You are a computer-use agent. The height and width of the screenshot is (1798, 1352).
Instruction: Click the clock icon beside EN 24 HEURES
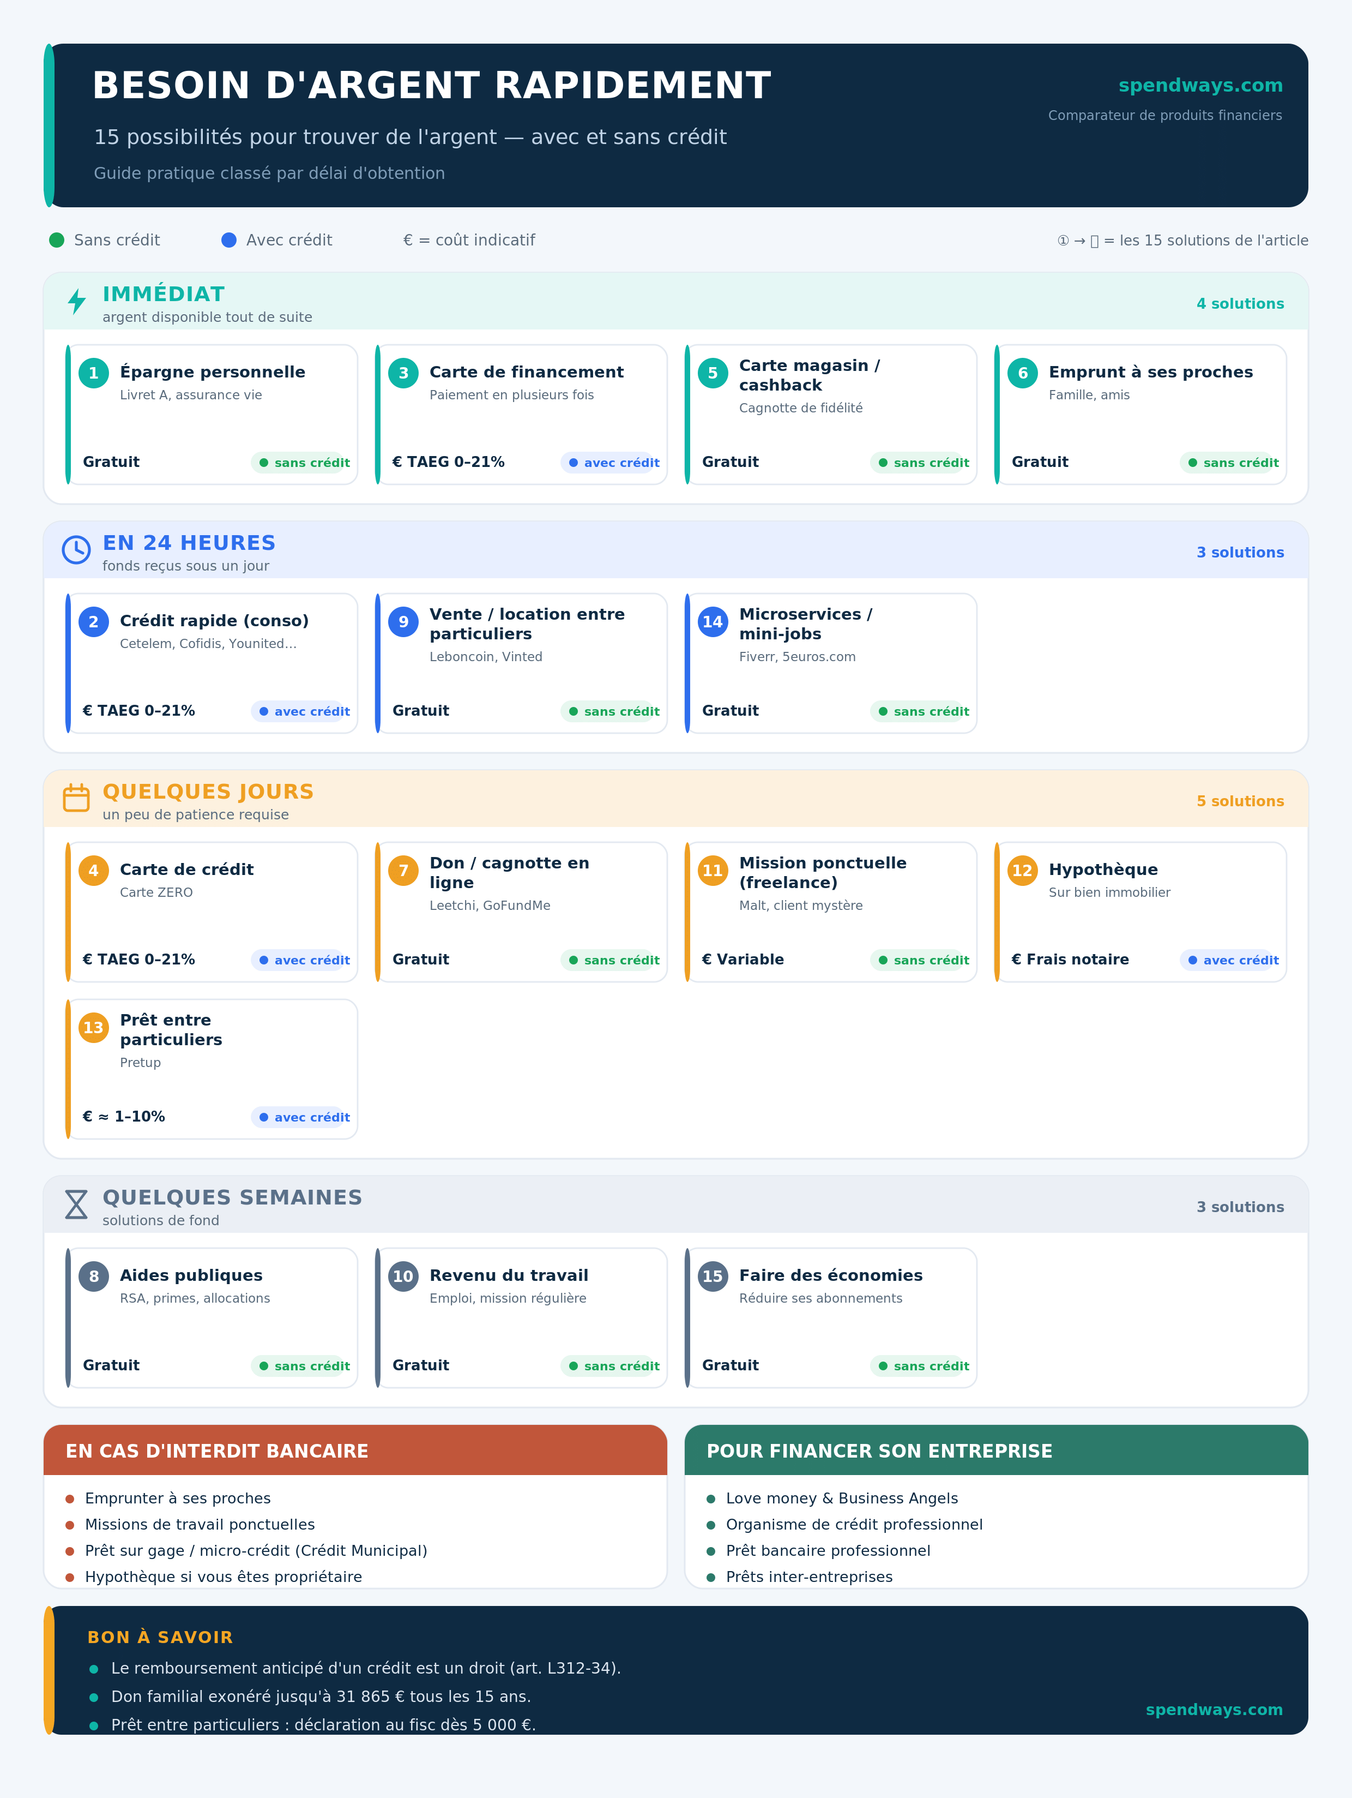click(76, 550)
